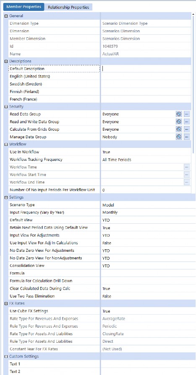Click Constant Year For FX Rates (Not Used)

[x=112, y=349]
